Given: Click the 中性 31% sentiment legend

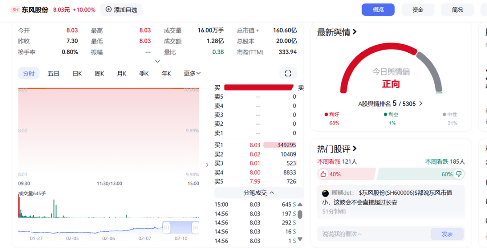Looking at the screenshot, I should pos(450,119).
